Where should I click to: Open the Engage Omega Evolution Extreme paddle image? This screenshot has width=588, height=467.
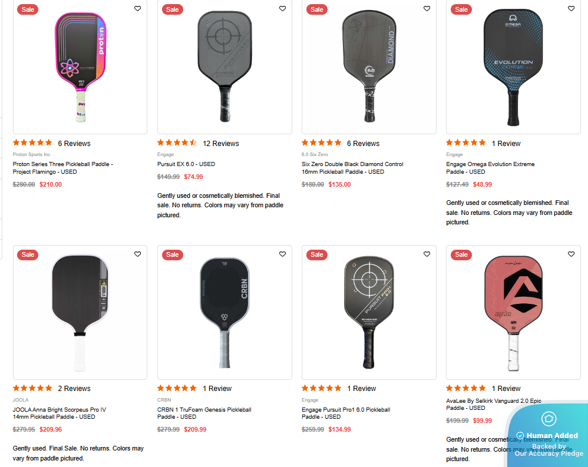click(x=513, y=67)
